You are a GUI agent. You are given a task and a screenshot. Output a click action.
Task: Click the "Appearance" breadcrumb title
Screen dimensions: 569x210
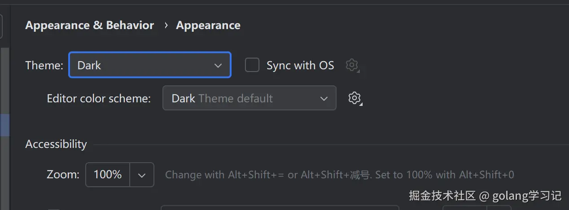208,25
